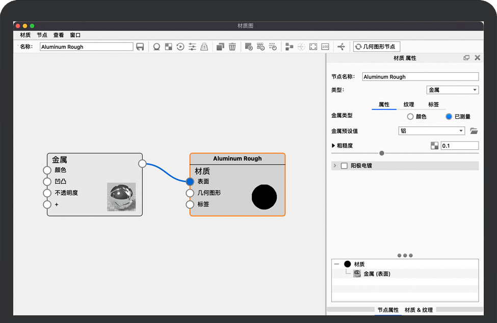497x323 pixels.
Task: Open the 金属预设值 dropdown showing 铝
Action: (431, 131)
